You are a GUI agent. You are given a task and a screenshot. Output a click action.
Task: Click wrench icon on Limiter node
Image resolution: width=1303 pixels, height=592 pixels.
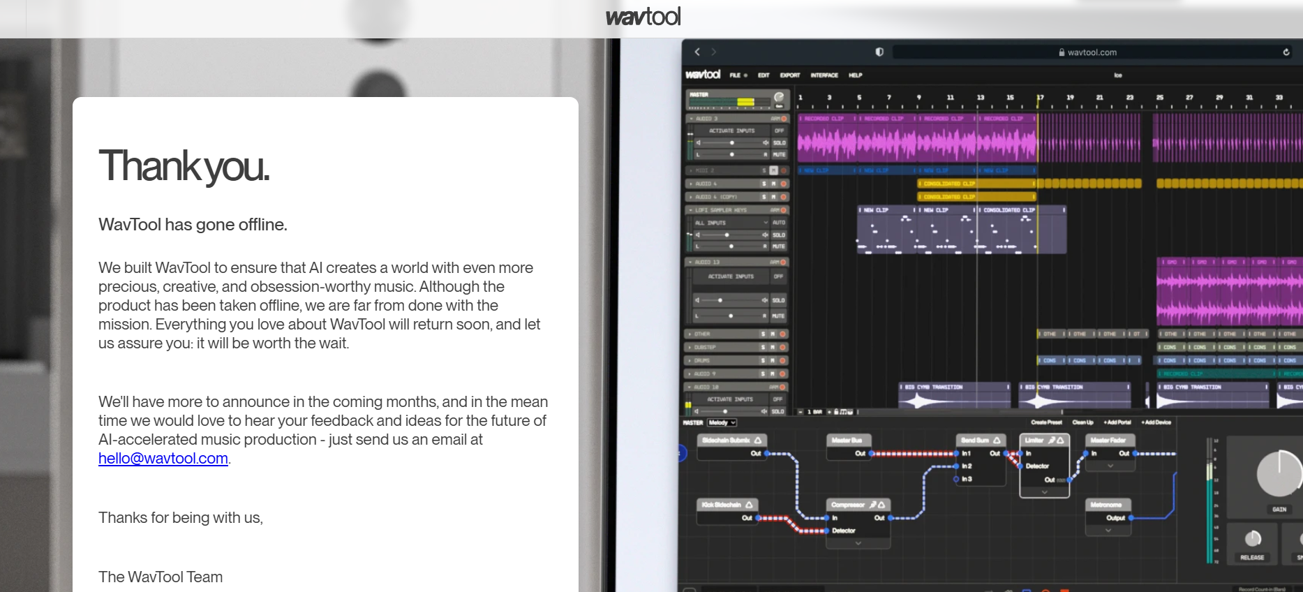(x=1052, y=441)
